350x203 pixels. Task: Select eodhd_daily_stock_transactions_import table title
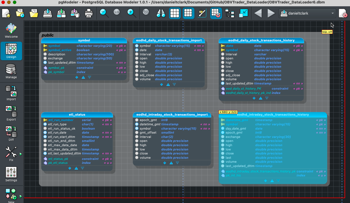[x=169, y=40]
